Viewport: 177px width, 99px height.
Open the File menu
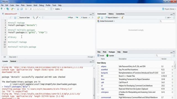click(2, 5)
